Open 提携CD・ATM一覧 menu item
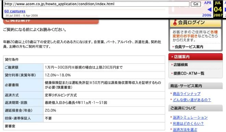The image size is (226, 132). pyautogui.click(x=189, y=73)
